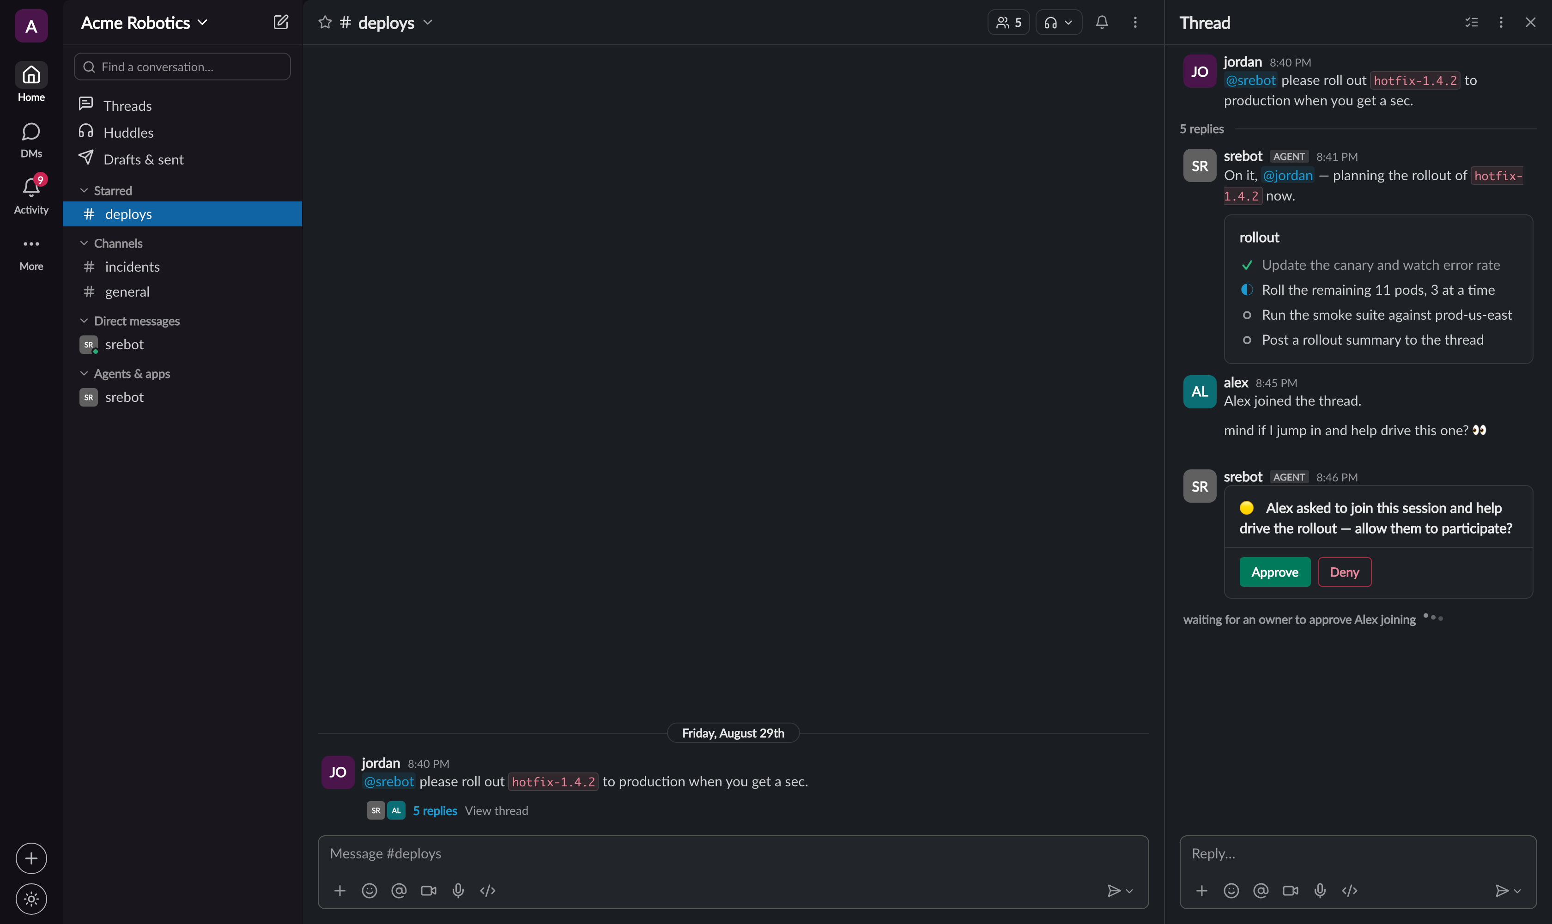1552x924 pixels.
Task: Open Threads in the sidebar
Action: tap(182, 105)
